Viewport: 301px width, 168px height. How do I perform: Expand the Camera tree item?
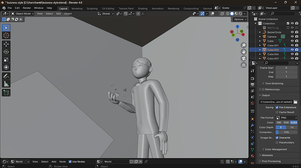coord(260,37)
